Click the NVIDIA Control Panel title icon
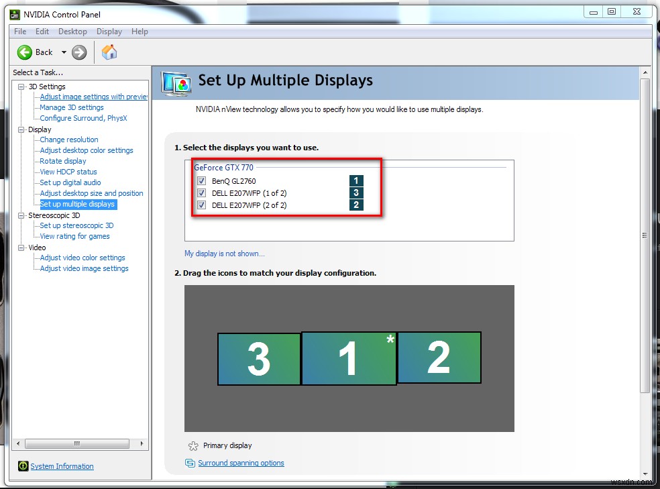 (15, 15)
